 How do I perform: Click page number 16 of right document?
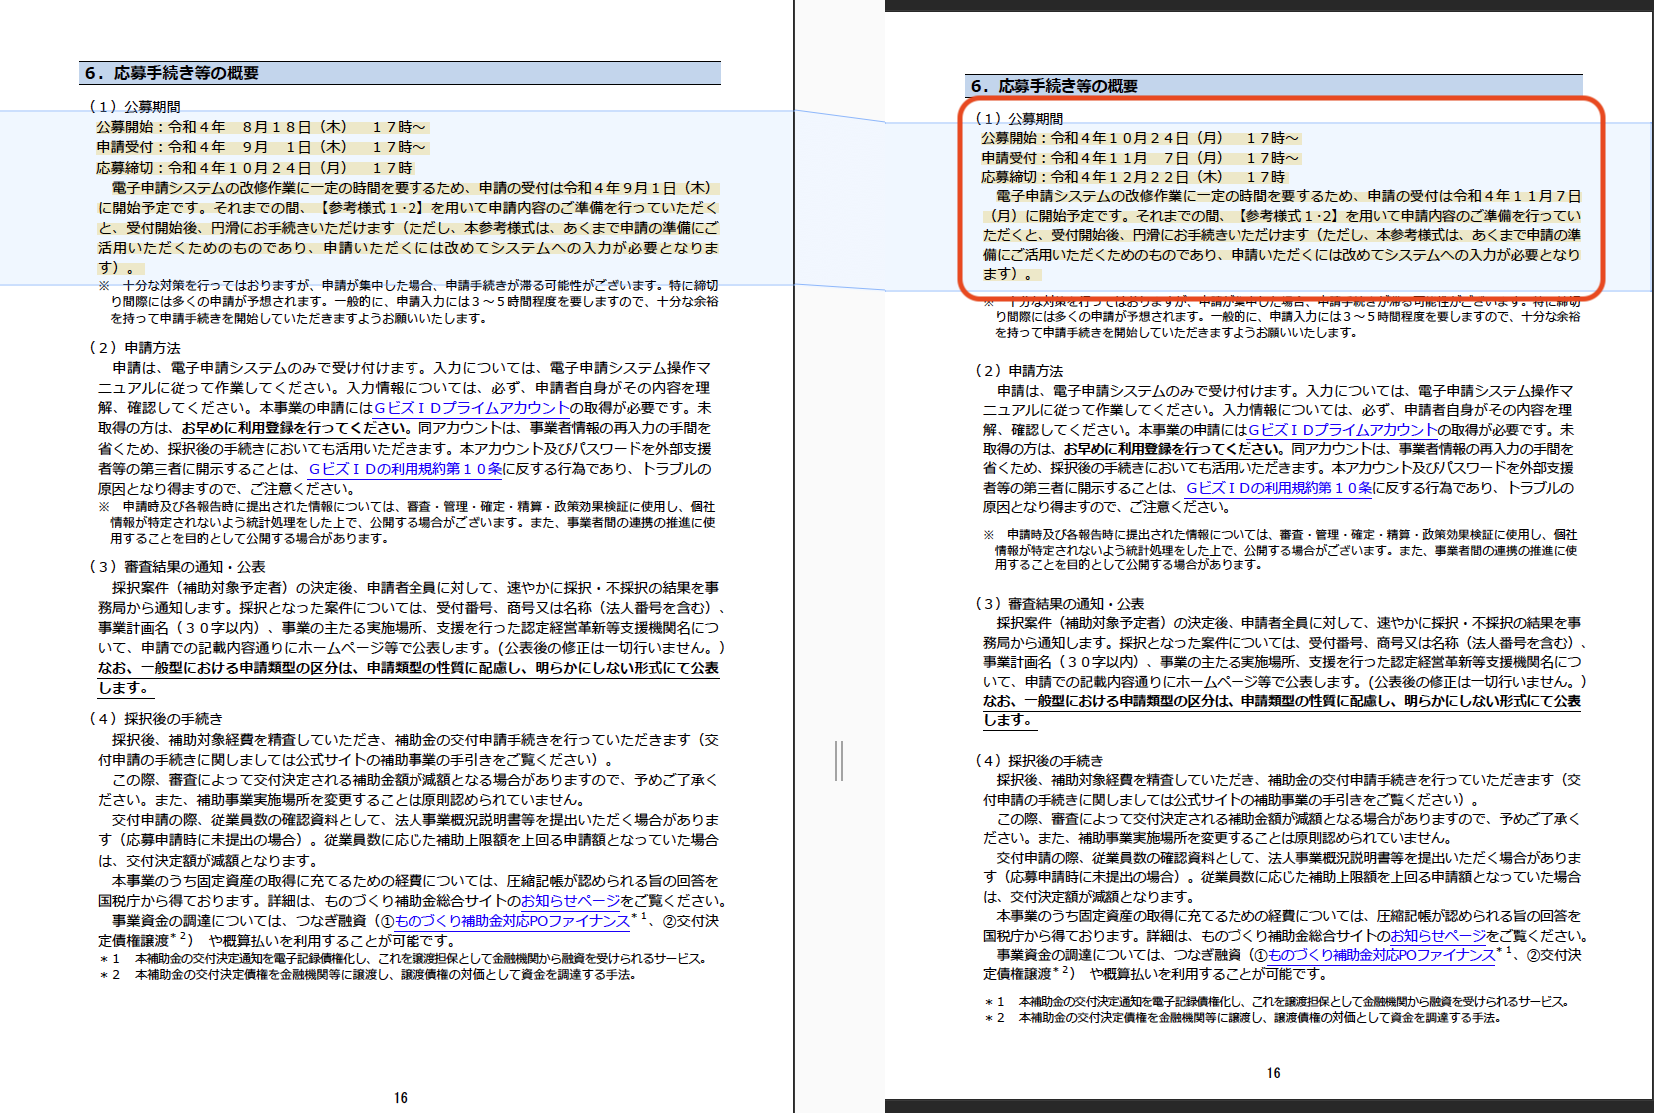click(1273, 1073)
